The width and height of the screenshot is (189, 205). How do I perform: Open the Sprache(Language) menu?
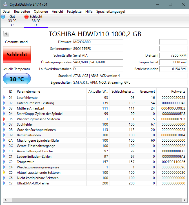click(111, 12)
